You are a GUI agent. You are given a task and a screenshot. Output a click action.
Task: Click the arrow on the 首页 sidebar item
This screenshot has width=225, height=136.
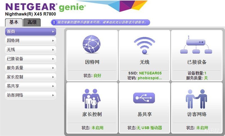click(53, 31)
